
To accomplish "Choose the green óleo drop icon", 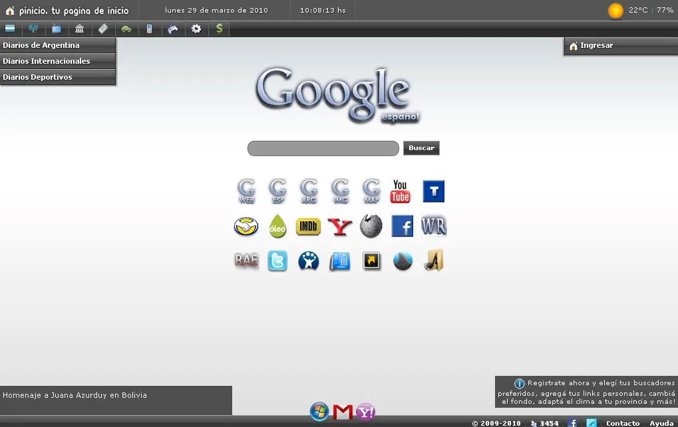I will (277, 226).
